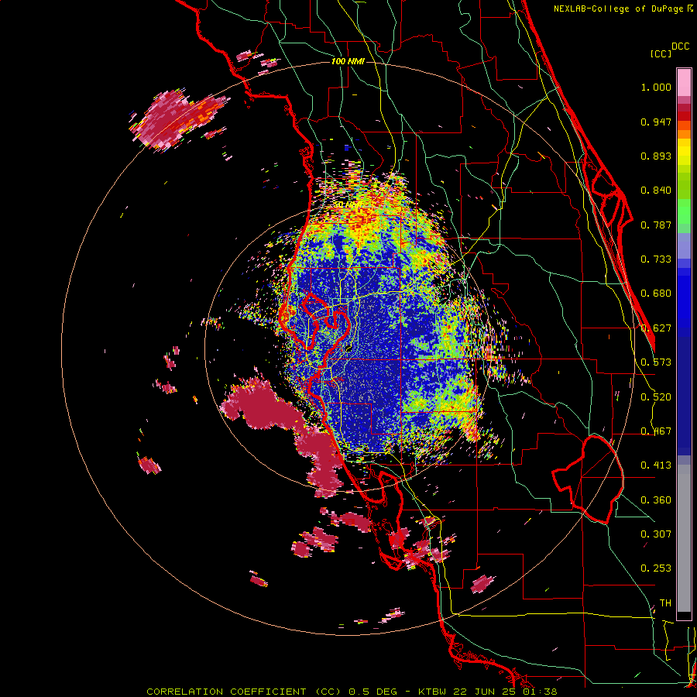Select the 0.680 scale value
The image size is (697, 697).
(656, 294)
